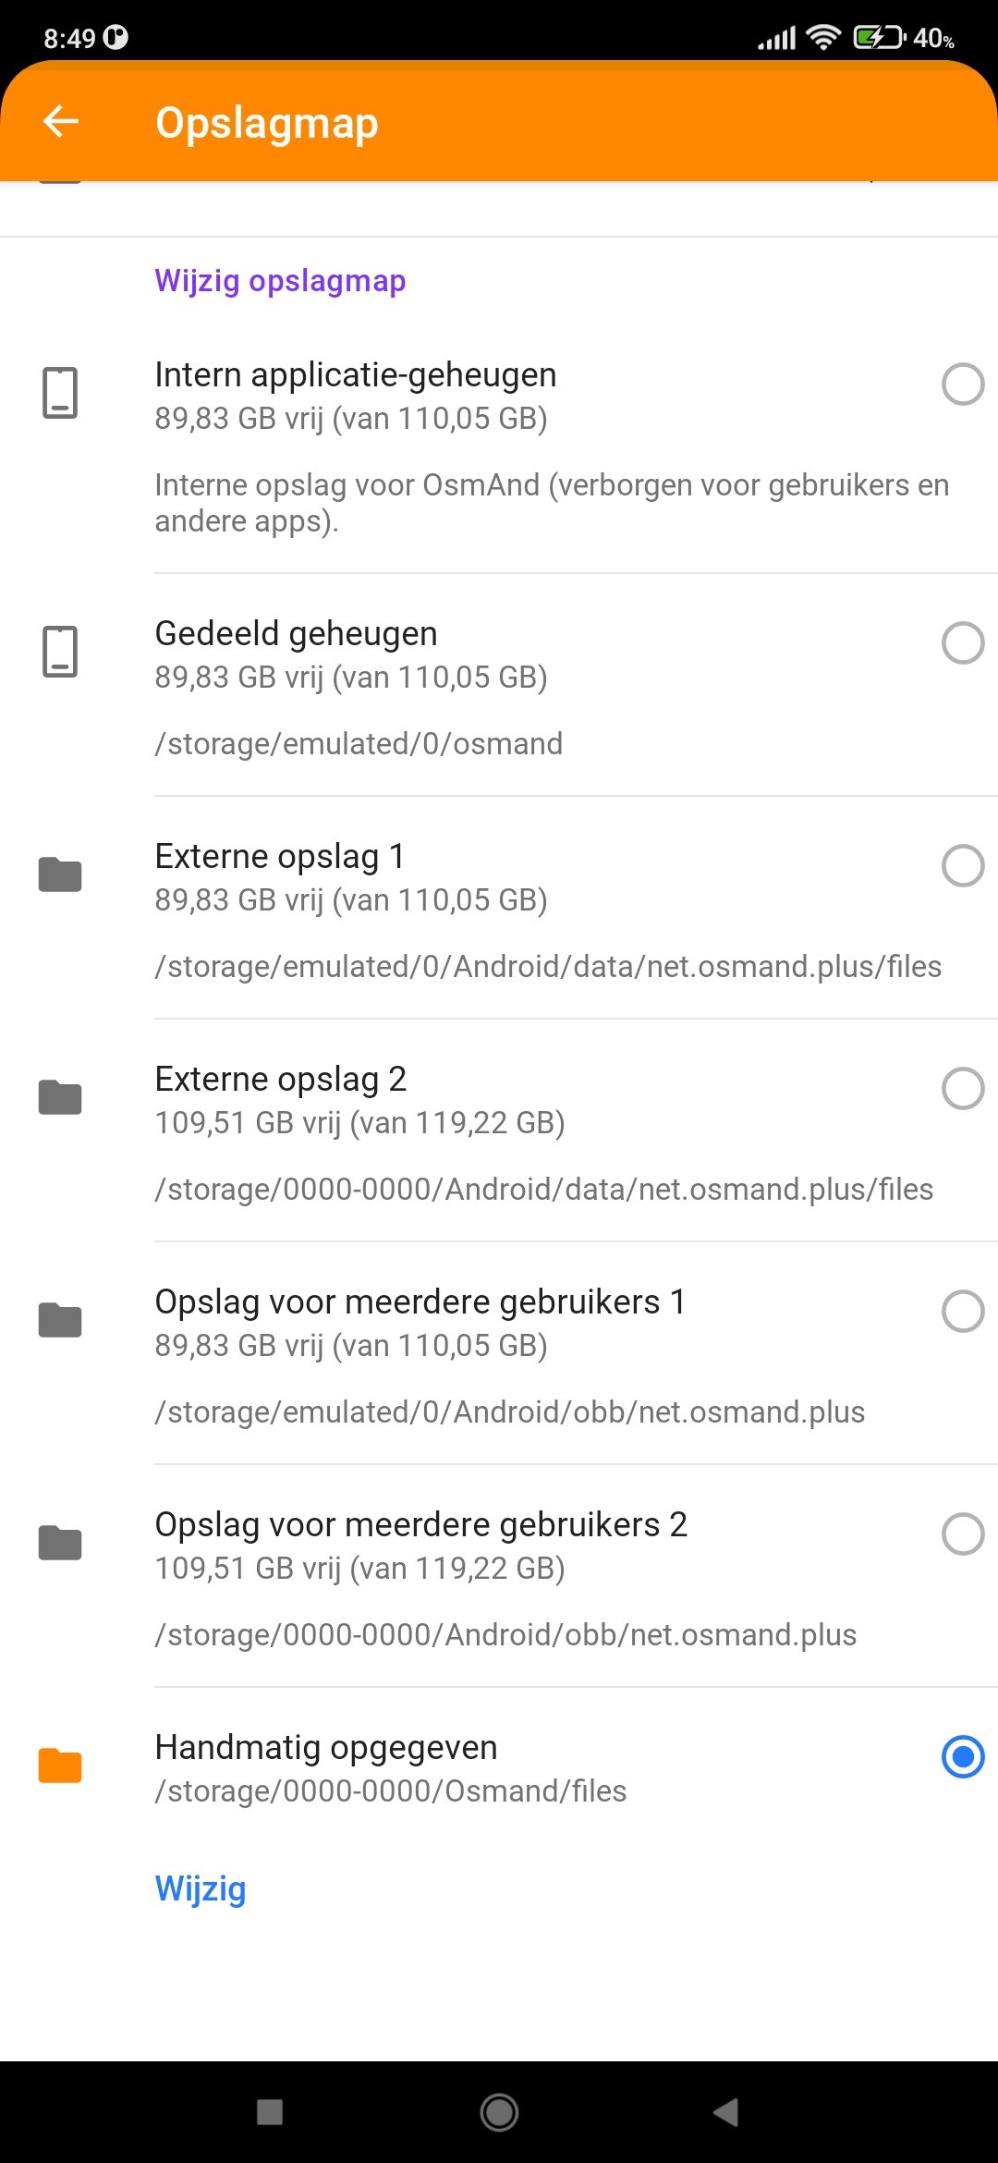998x2163 pixels.
Task: Tap folder icon beside Externe opslag 2
Action: point(60,1097)
